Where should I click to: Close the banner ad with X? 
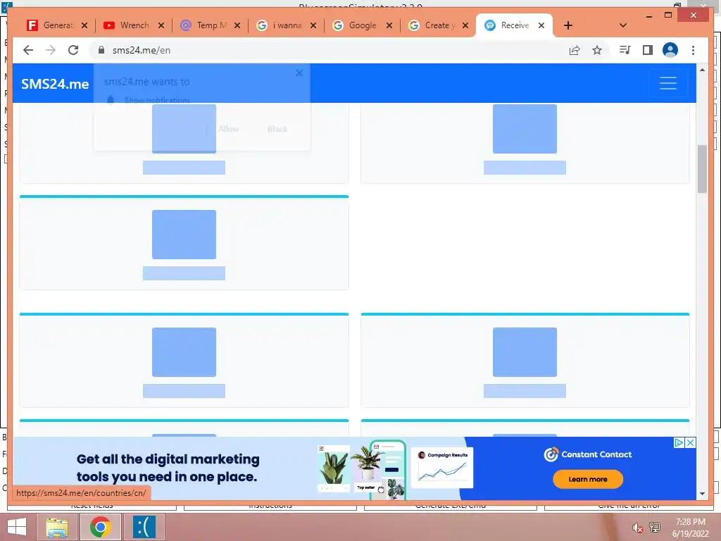click(x=690, y=442)
